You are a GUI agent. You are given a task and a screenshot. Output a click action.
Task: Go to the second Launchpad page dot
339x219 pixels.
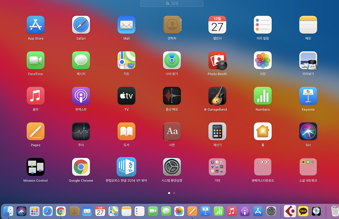pos(174,193)
